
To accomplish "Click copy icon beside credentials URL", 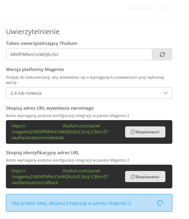I will point(132,132).
